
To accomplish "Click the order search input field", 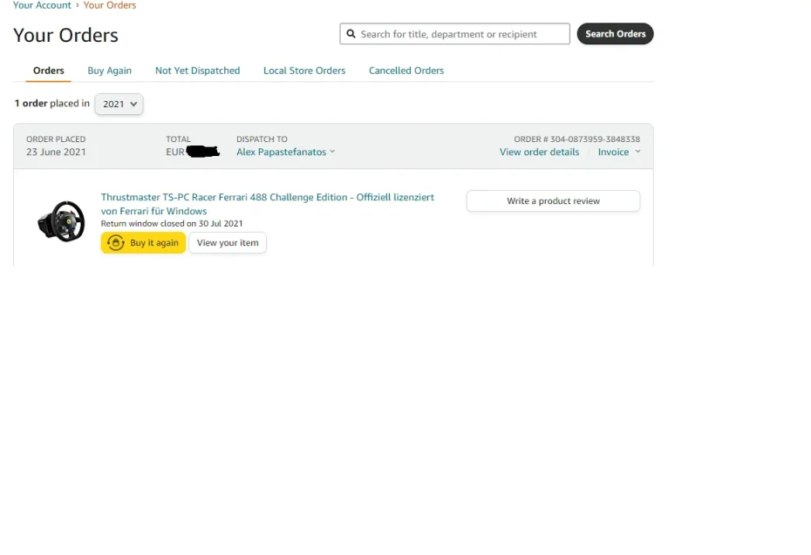I will tap(453, 33).
